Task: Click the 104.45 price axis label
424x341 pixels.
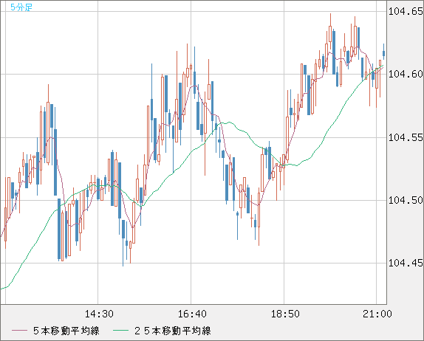Action: coord(406,263)
